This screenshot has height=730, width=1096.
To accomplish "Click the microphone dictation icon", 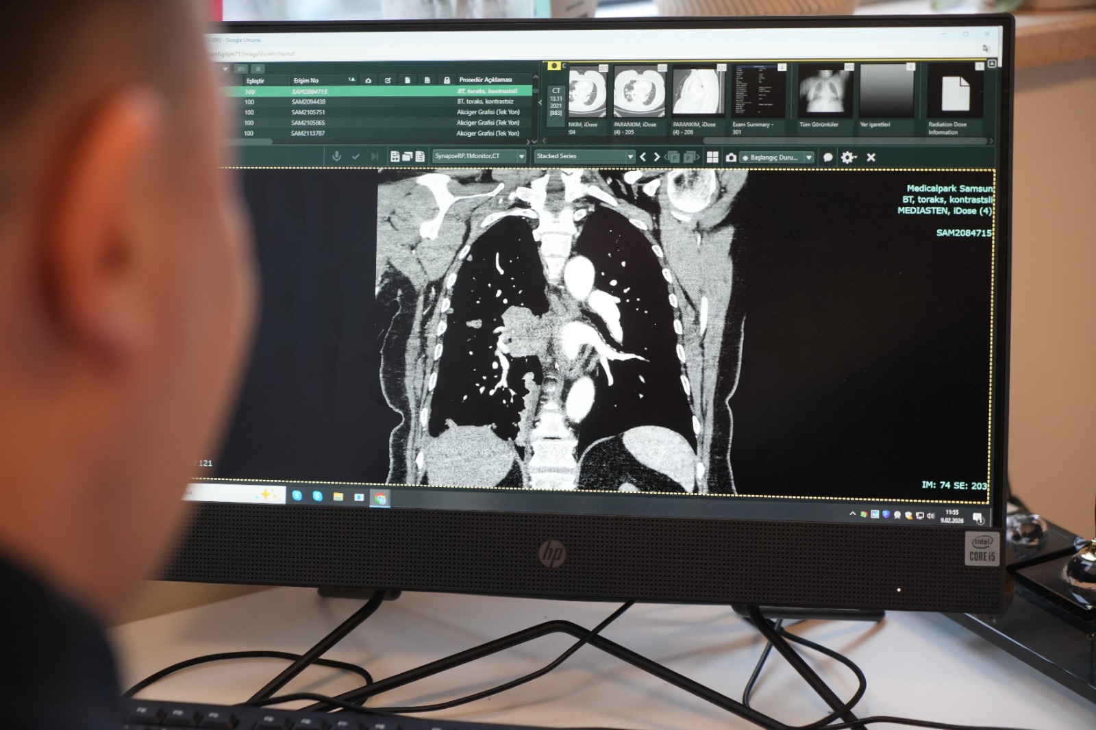I will (x=336, y=157).
